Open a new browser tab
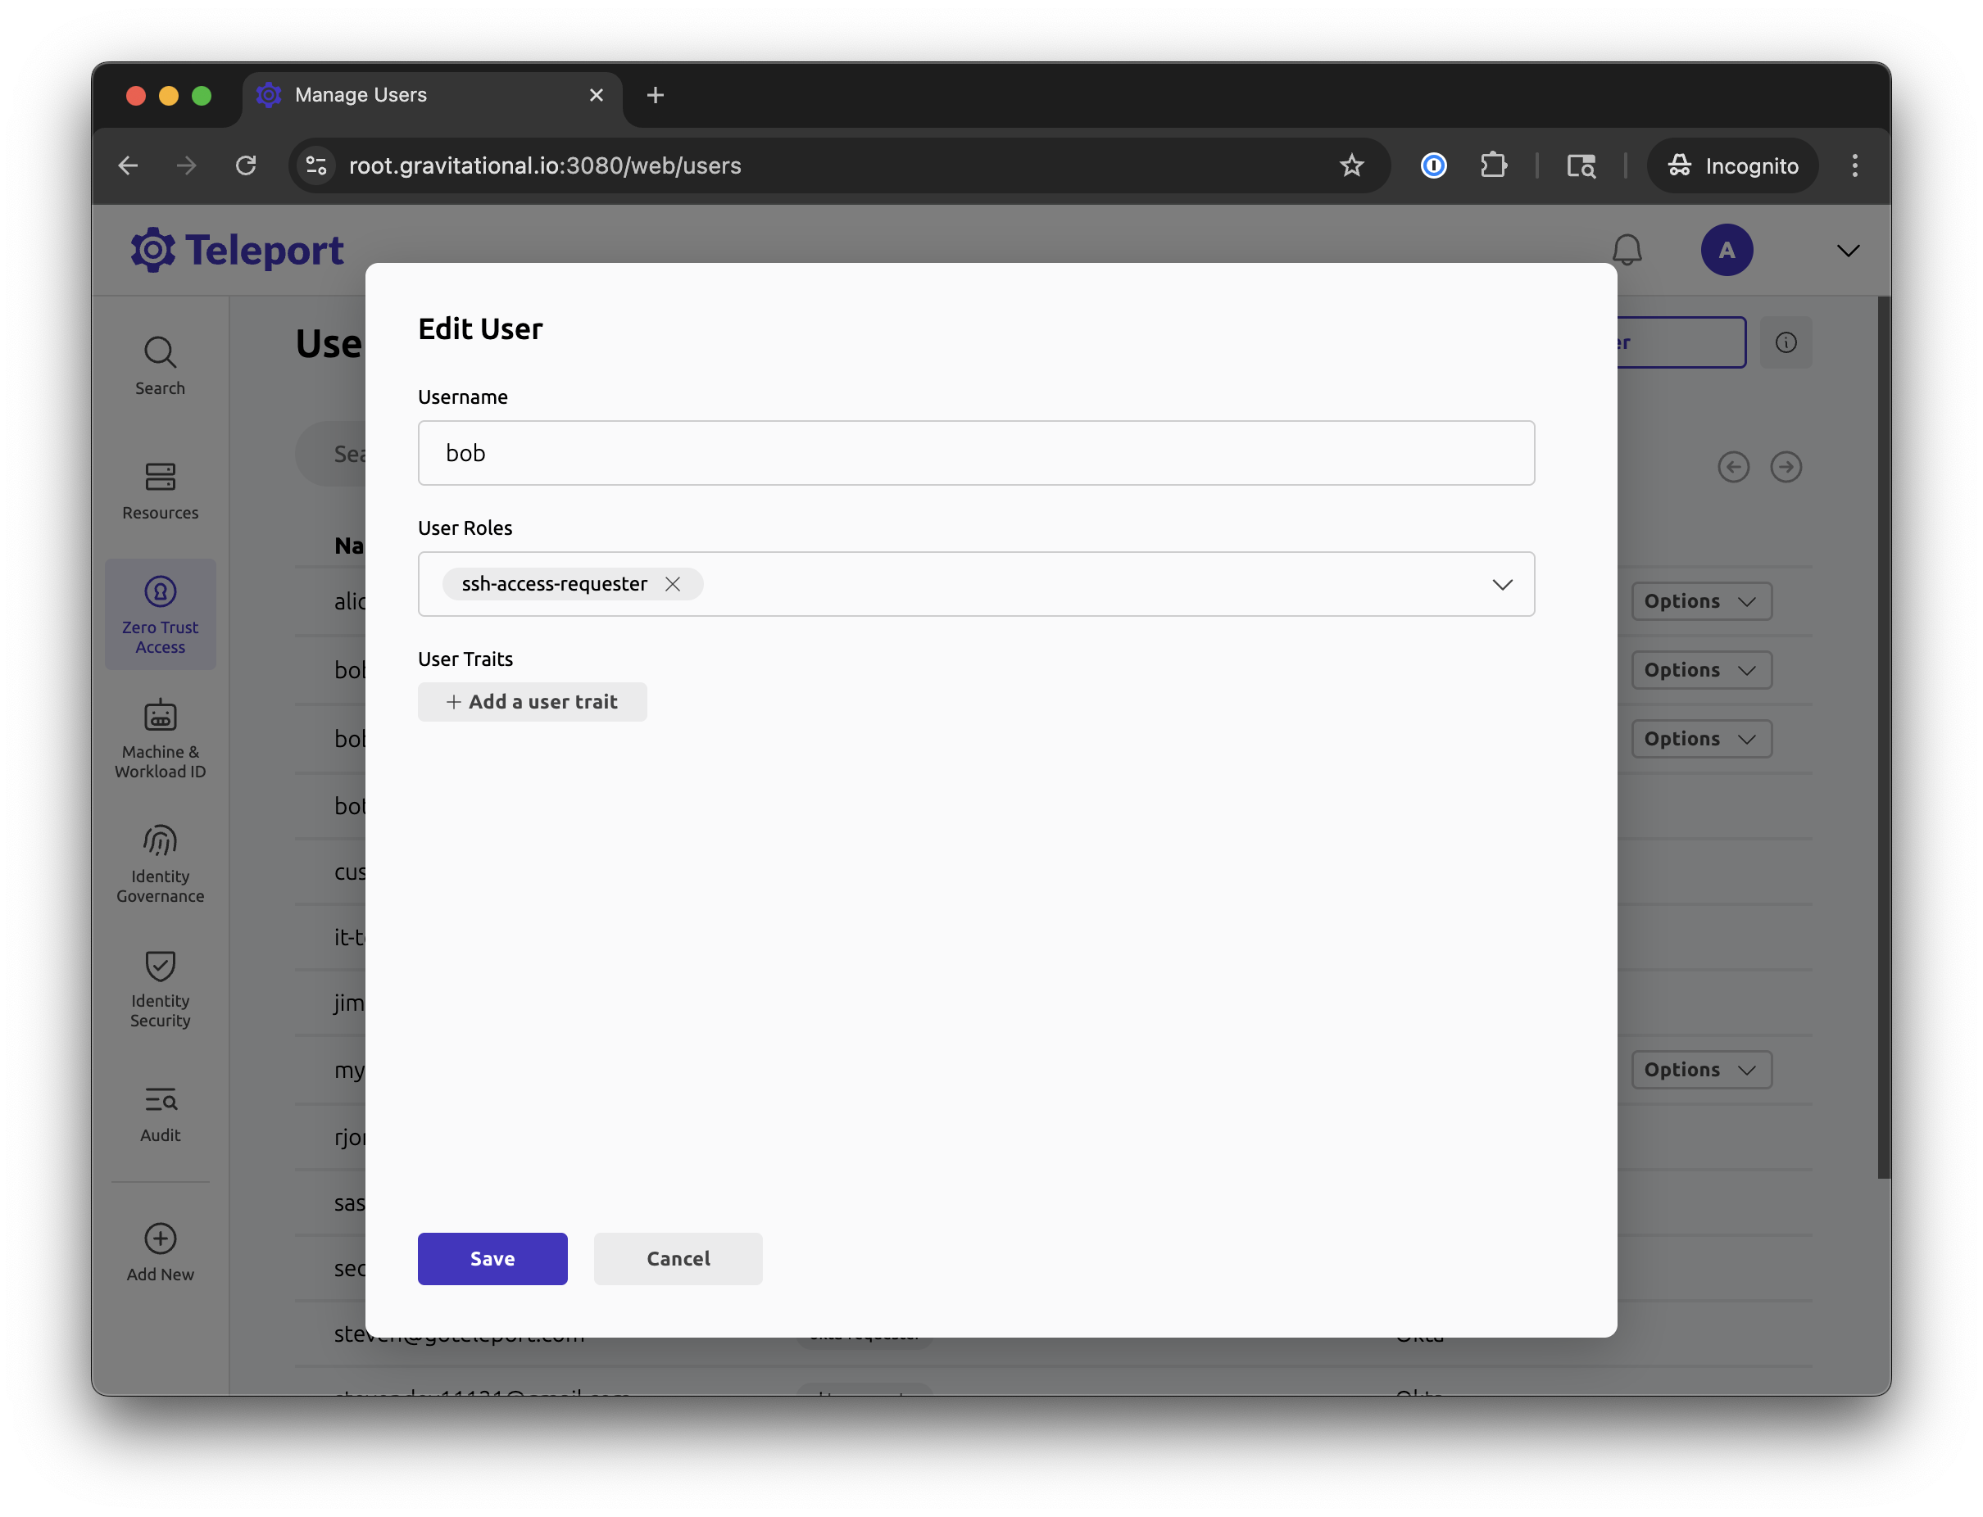This screenshot has width=1983, height=1517. 655,95
